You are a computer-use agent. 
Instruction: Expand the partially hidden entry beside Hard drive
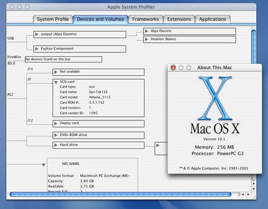tap(158, 145)
